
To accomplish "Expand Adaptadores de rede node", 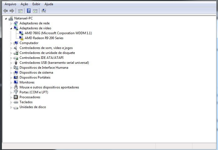I will (11, 24).
